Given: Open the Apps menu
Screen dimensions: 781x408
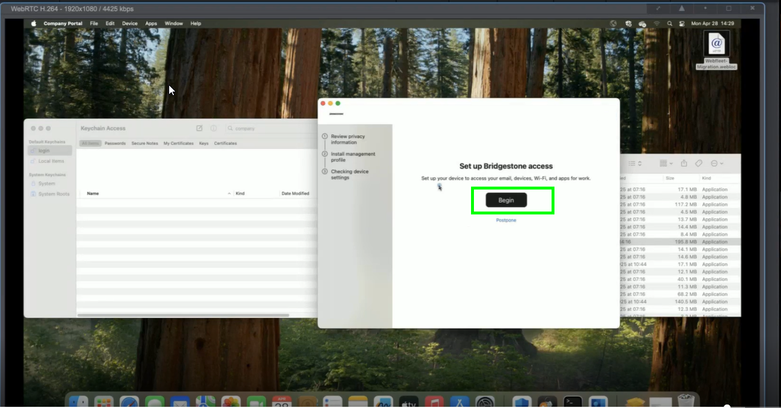Looking at the screenshot, I should (151, 24).
